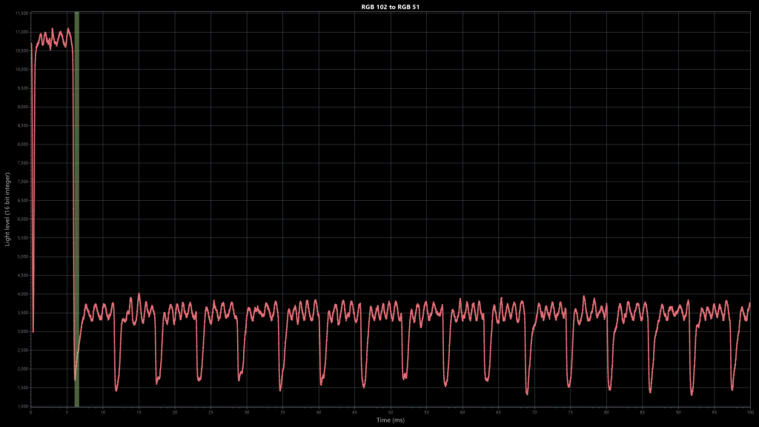Screen dimensions: 759x427
Task: Click the chart title RGB 102 to RGB 51
Action: (x=390, y=7)
